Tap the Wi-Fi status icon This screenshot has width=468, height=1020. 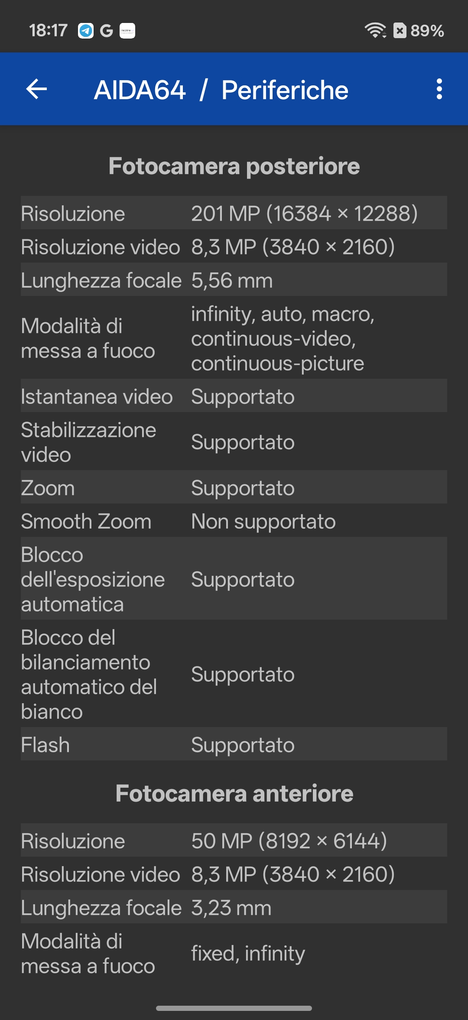click(x=375, y=30)
